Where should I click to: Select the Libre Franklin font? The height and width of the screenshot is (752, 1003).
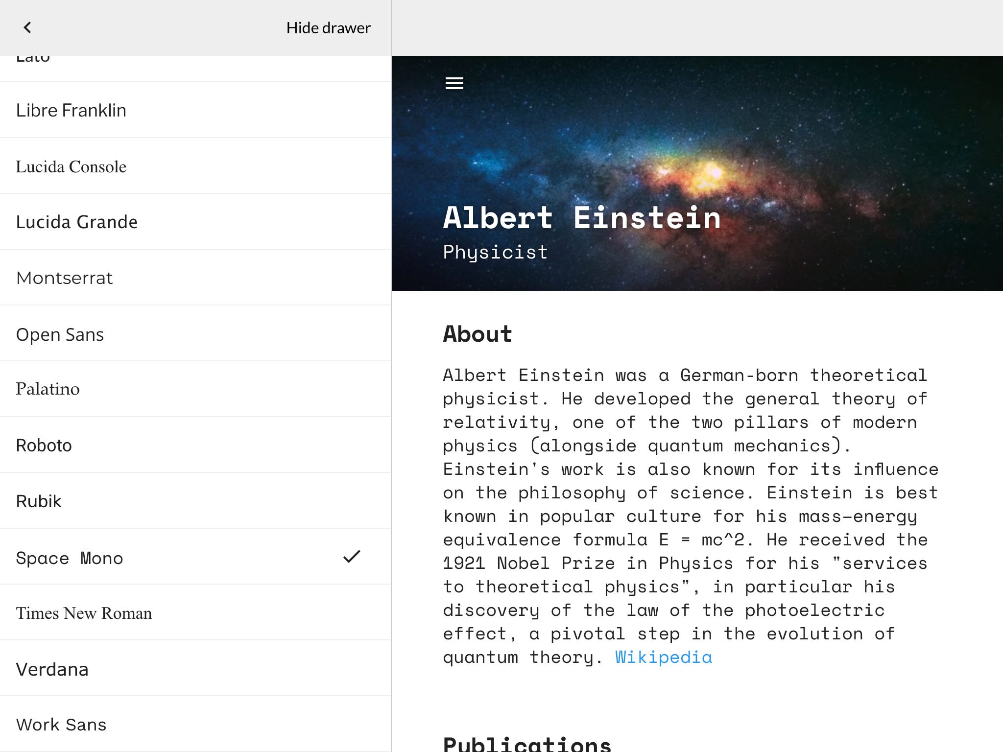(x=71, y=111)
